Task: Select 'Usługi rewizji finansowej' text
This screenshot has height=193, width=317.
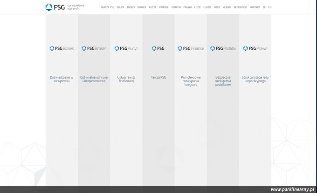Action: click(126, 79)
